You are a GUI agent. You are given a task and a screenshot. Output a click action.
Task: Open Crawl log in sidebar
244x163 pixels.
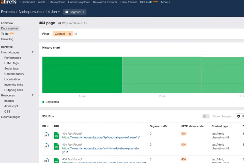pyautogui.click(x=7, y=39)
